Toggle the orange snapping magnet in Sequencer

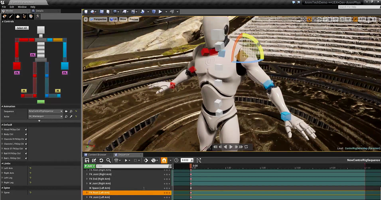click(164, 160)
